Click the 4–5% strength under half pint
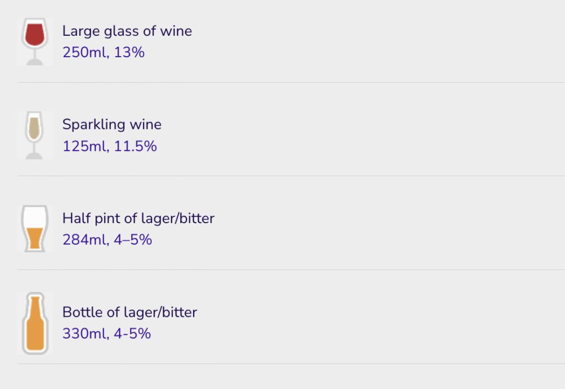Image resolution: width=565 pixels, height=389 pixels. [x=133, y=240]
